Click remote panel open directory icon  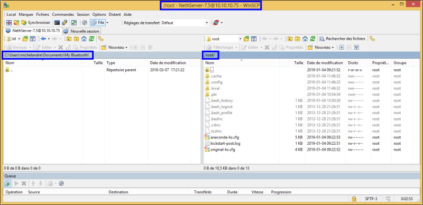(246, 39)
